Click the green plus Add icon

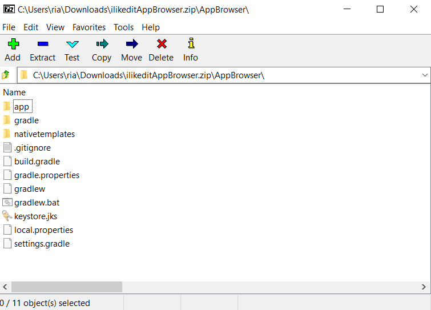tap(13, 44)
